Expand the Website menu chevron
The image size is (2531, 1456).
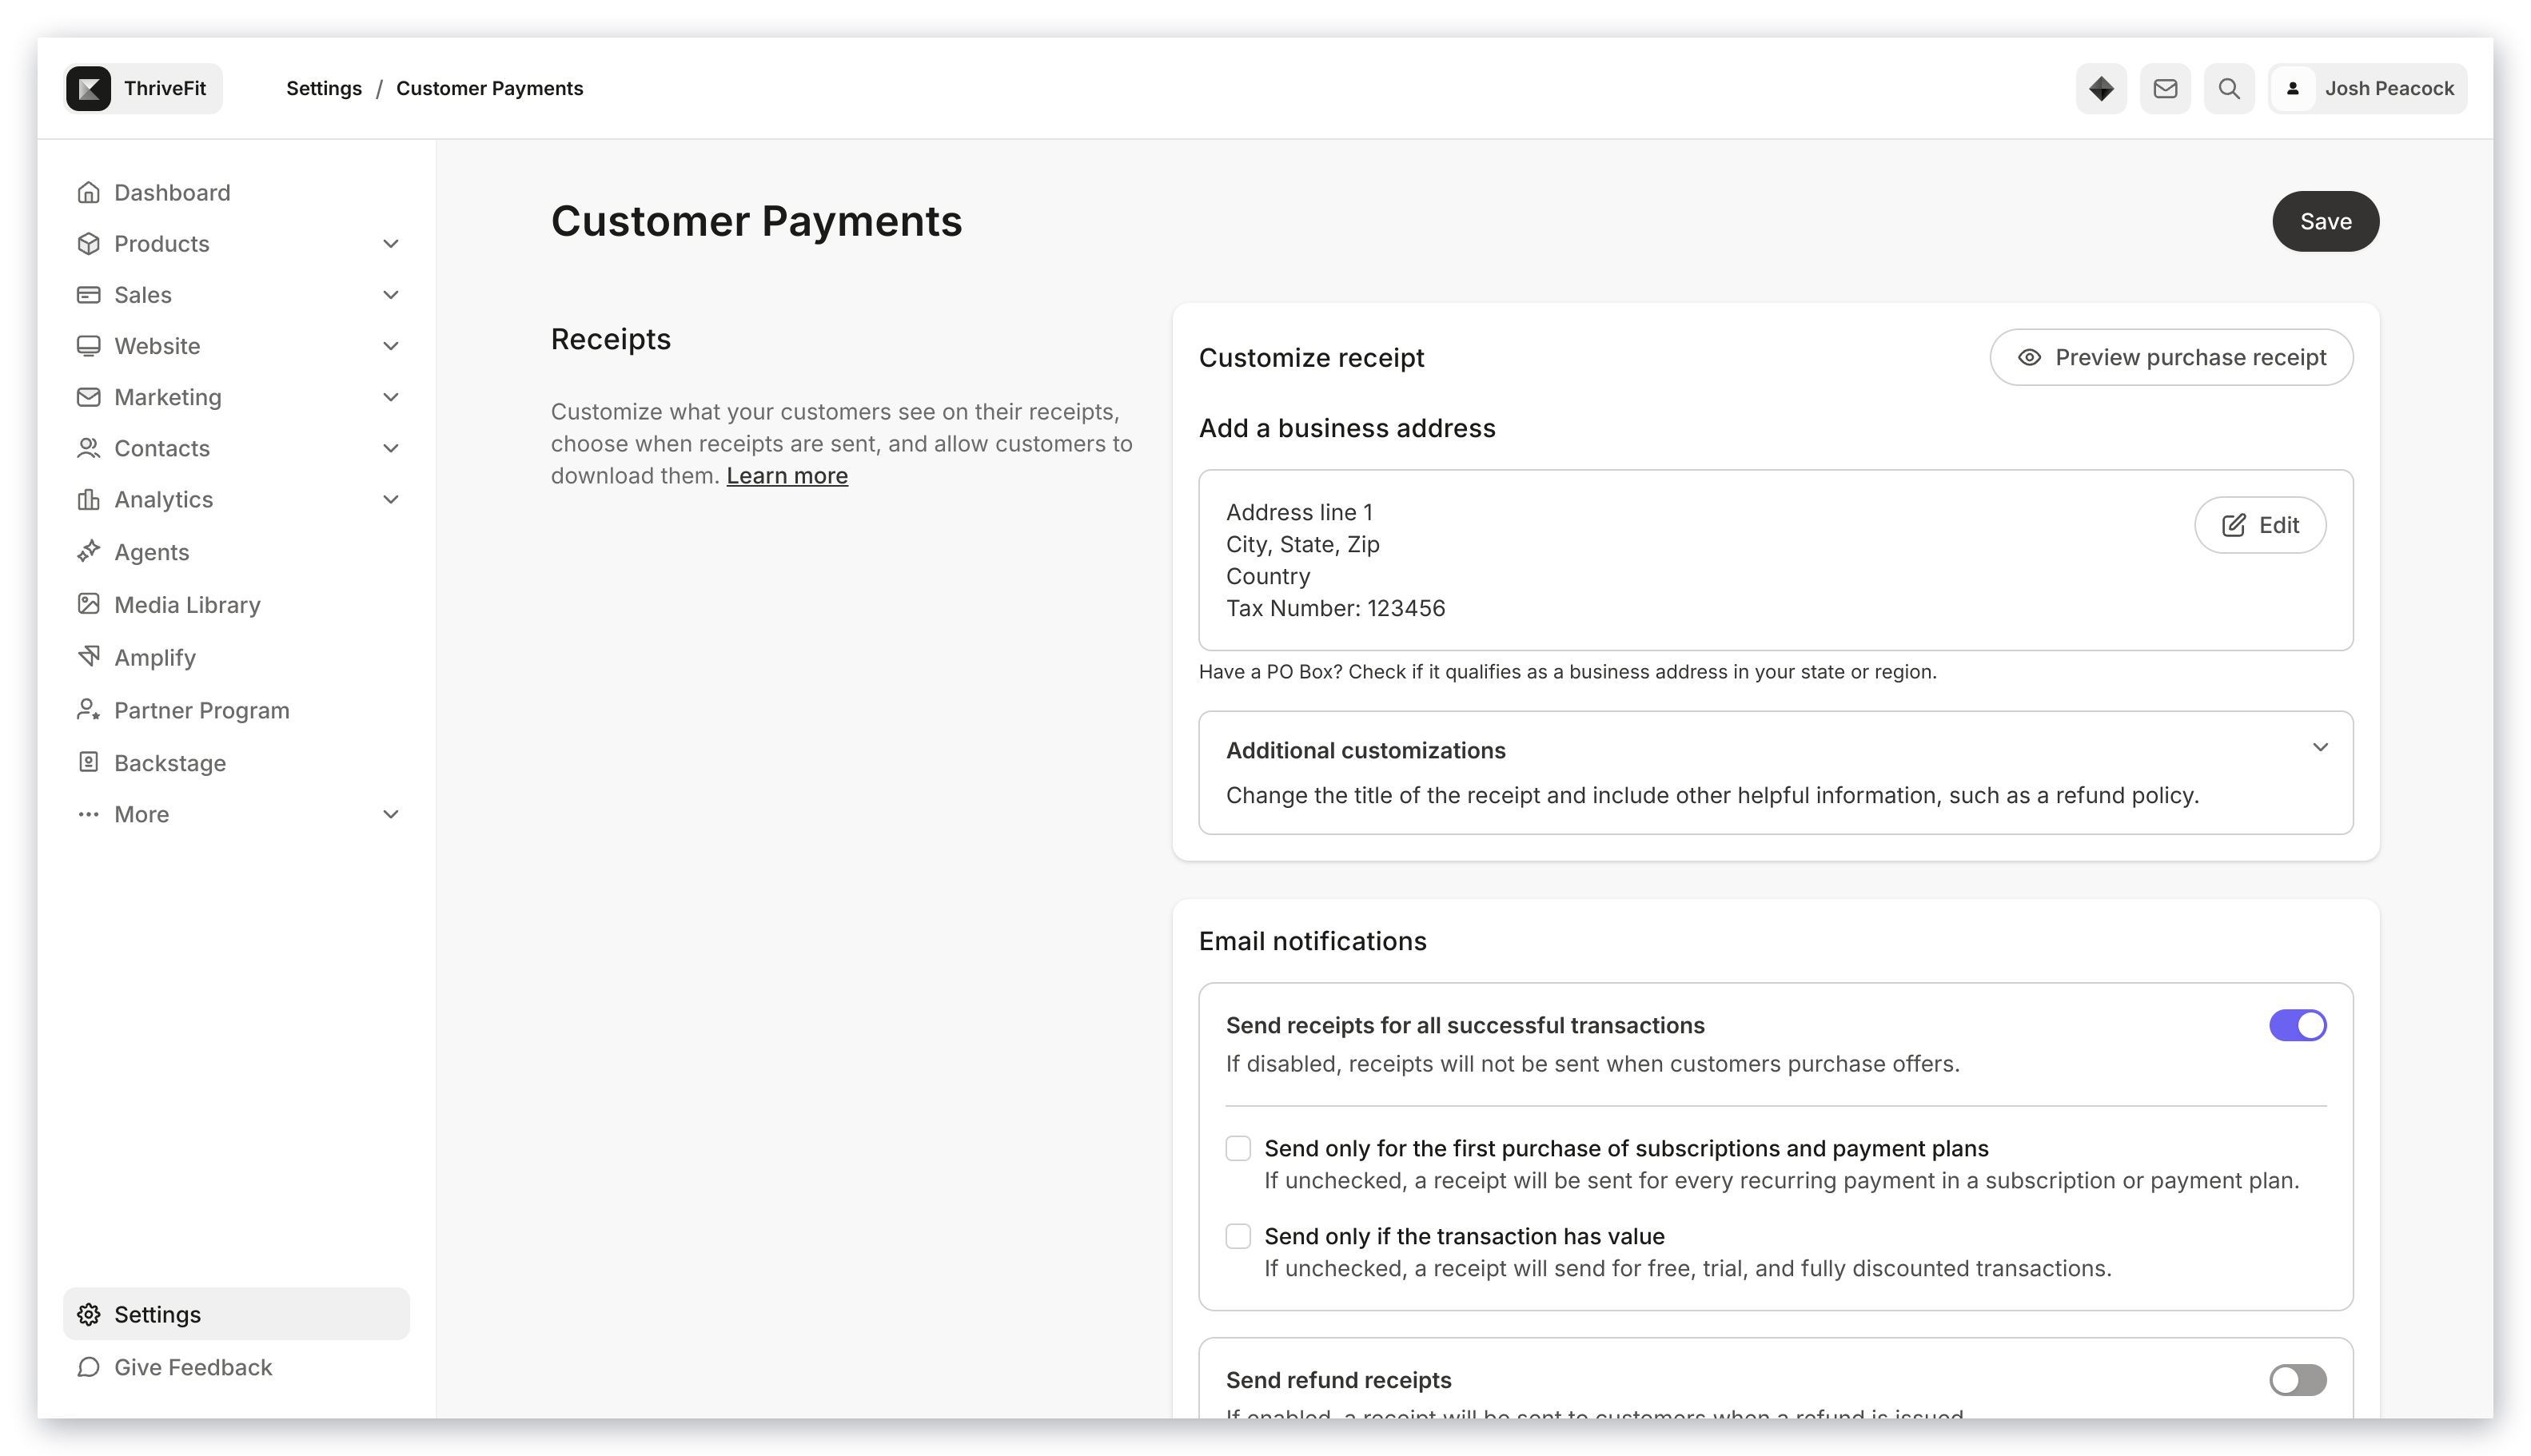(391, 345)
